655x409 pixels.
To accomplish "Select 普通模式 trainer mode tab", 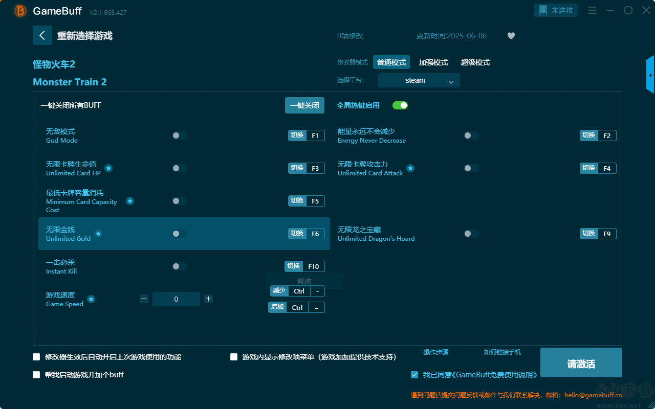I will [391, 62].
